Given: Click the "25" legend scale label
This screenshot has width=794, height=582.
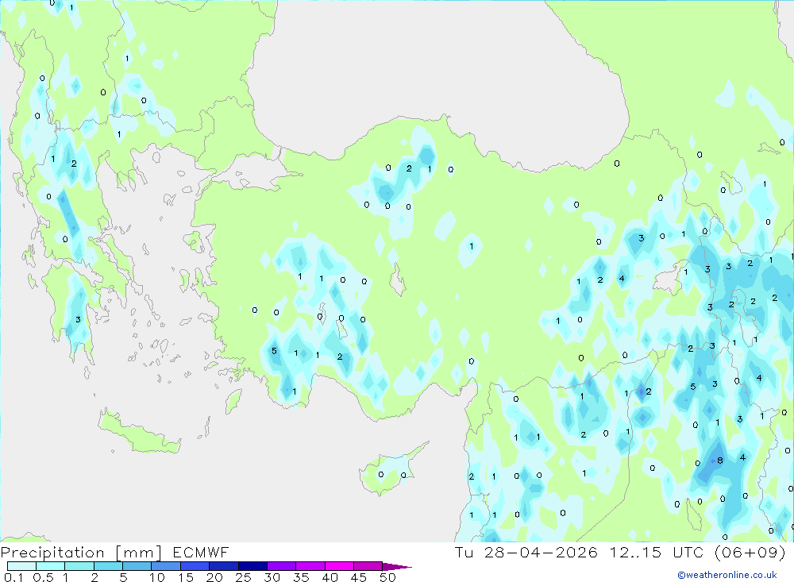Looking at the screenshot, I should click(x=244, y=577).
